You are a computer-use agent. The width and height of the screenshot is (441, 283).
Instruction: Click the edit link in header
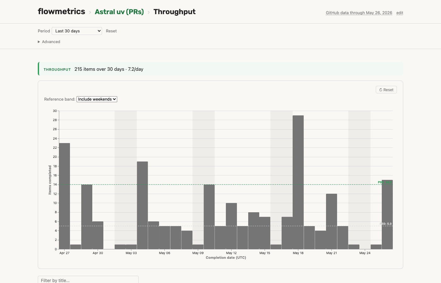[400, 13]
